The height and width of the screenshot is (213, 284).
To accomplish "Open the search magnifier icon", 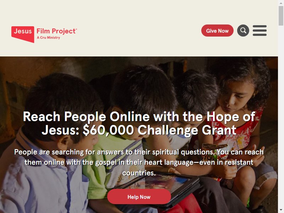I will [243, 31].
